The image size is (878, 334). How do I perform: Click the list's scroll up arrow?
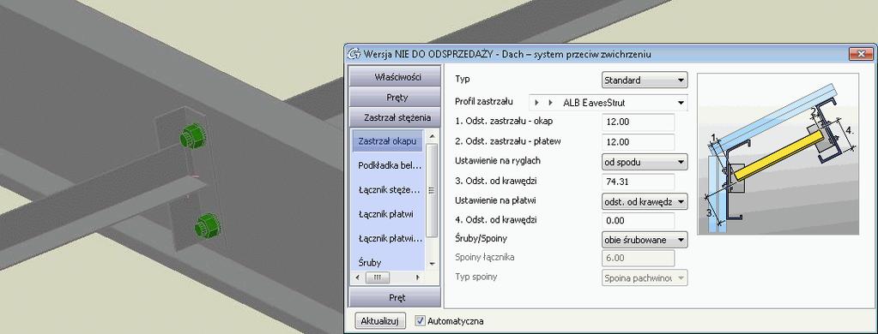tap(432, 136)
